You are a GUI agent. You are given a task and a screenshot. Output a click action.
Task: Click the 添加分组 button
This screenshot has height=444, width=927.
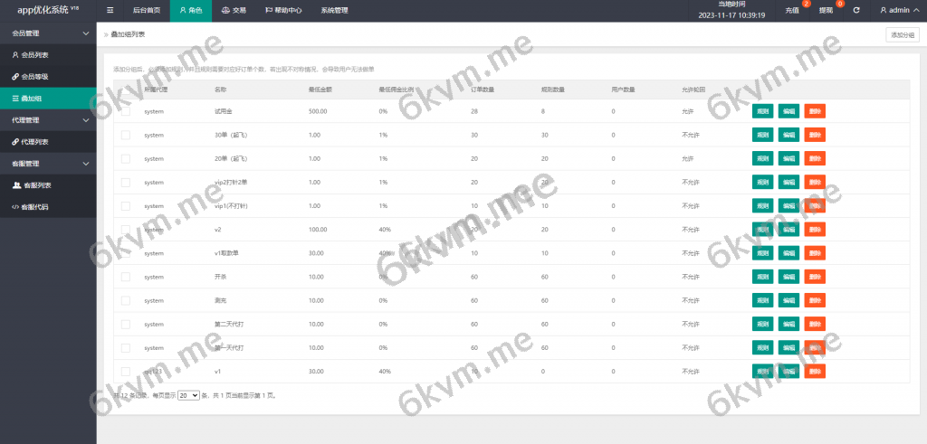click(902, 34)
